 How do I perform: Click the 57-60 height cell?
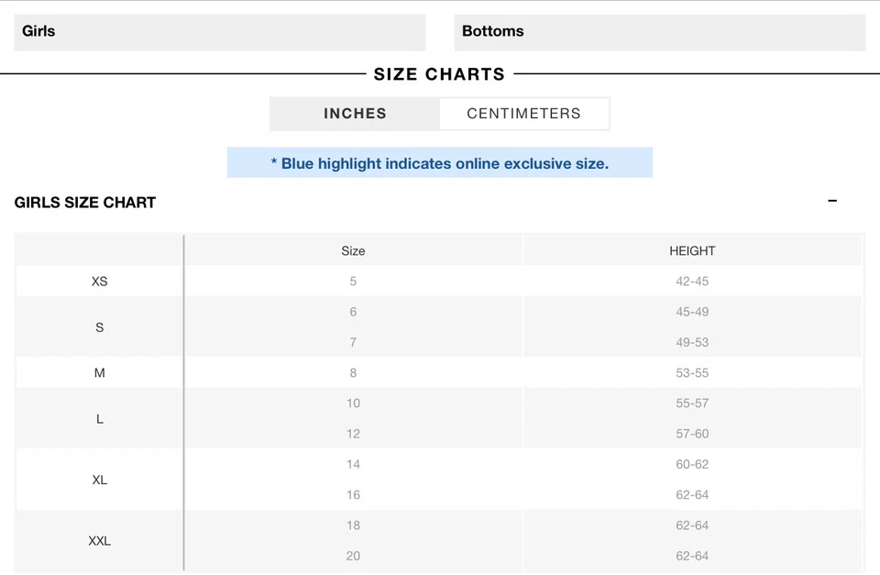(692, 434)
